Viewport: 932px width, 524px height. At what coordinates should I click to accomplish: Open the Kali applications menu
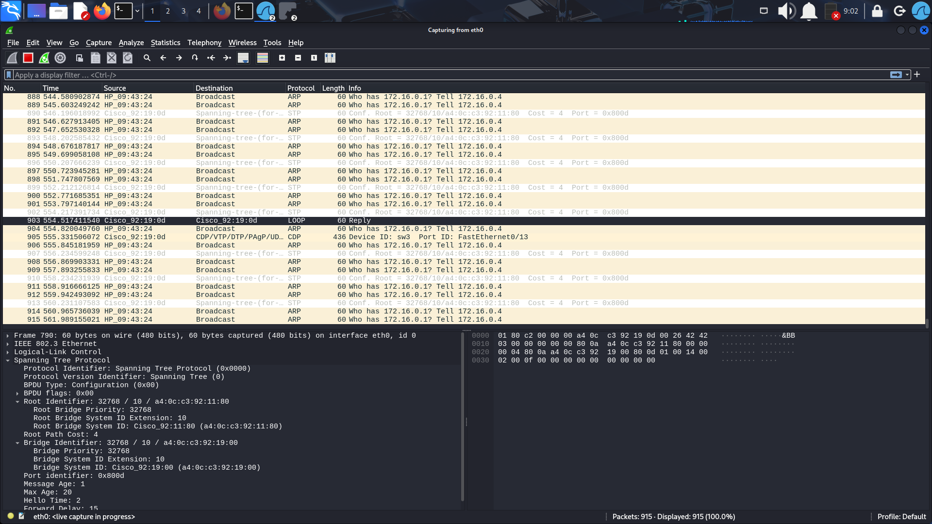point(11,11)
